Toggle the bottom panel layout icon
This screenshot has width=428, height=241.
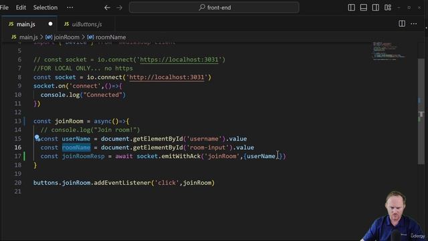click(364, 7)
